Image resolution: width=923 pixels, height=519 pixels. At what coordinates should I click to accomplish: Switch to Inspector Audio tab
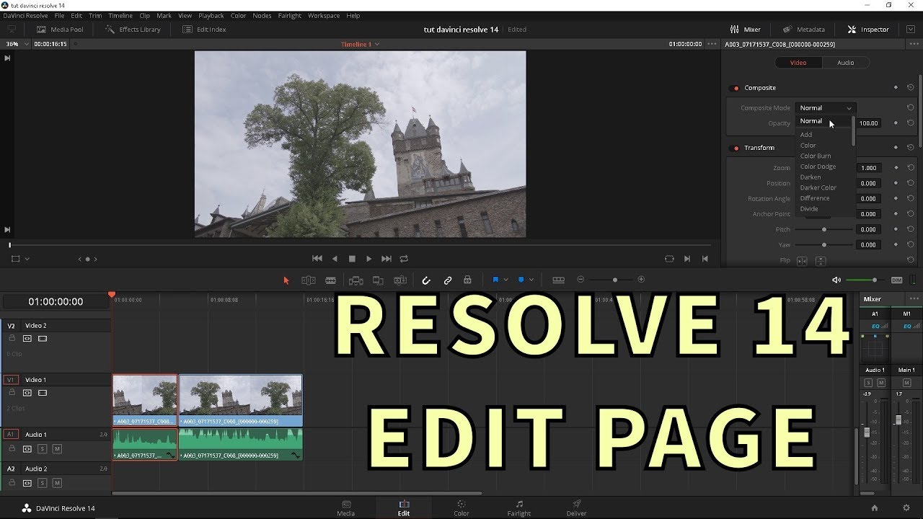845,63
